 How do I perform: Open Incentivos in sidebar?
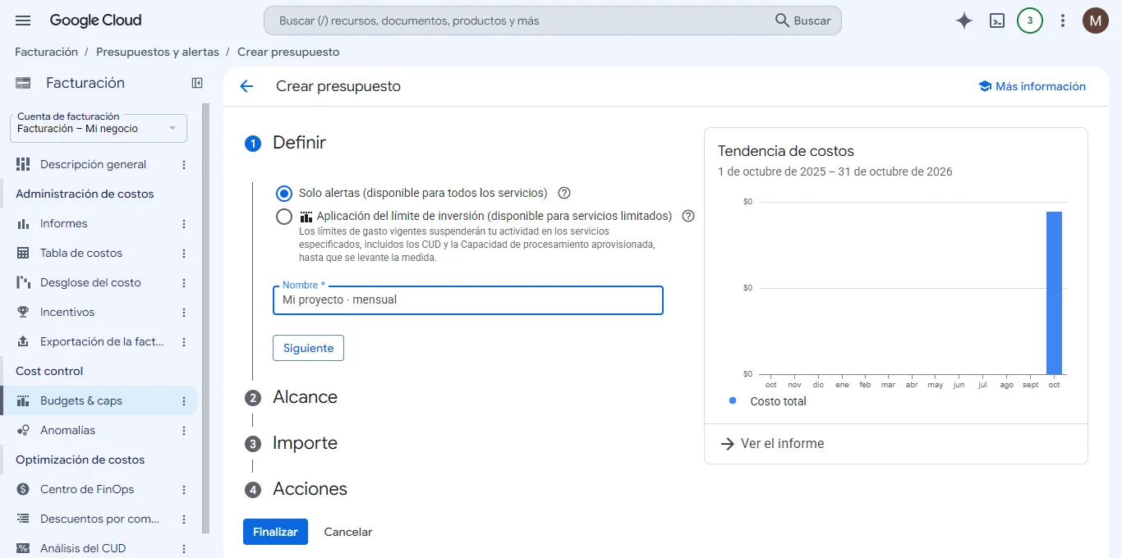[x=67, y=312]
